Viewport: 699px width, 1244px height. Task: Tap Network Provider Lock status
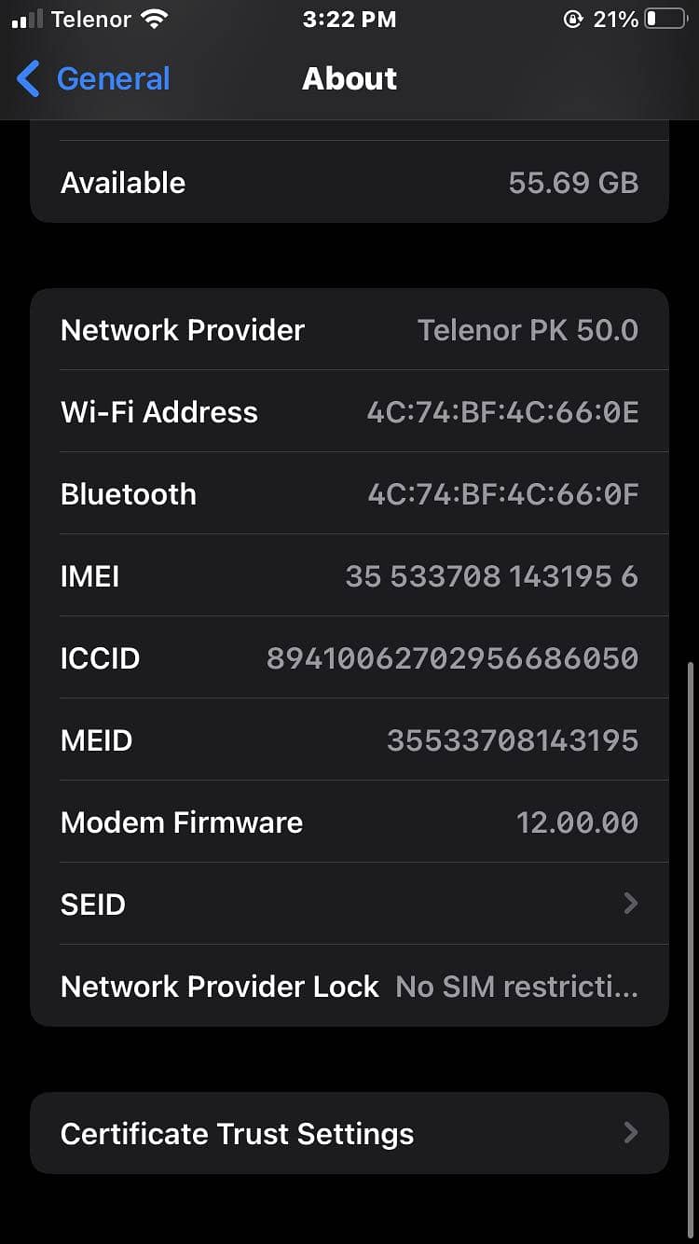517,987
